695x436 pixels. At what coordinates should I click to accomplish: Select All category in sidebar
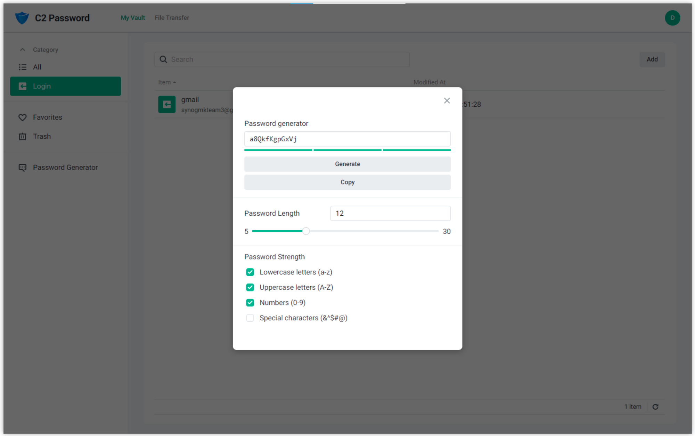65,67
